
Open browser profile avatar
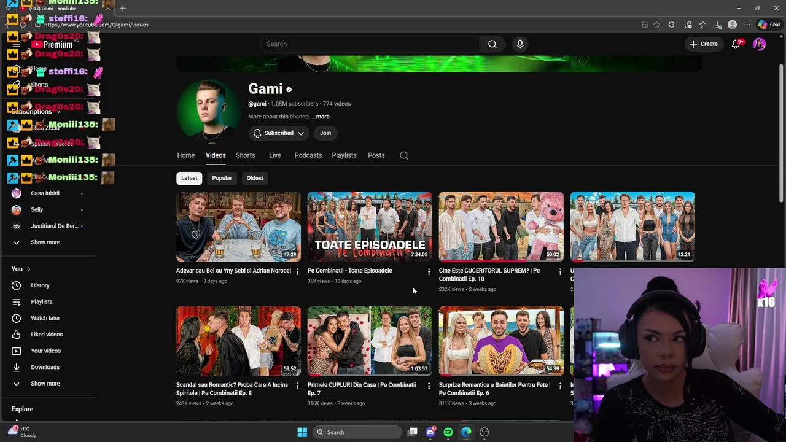tap(732, 25)
